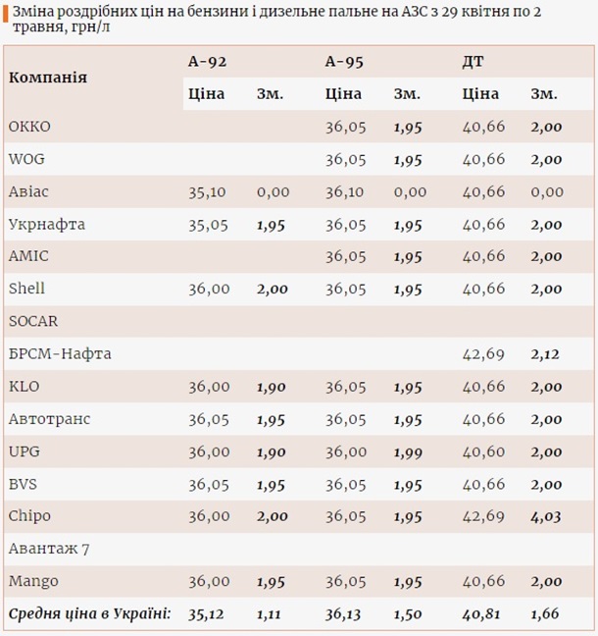Select the Укрнафта company name

(x=46, y=225)
